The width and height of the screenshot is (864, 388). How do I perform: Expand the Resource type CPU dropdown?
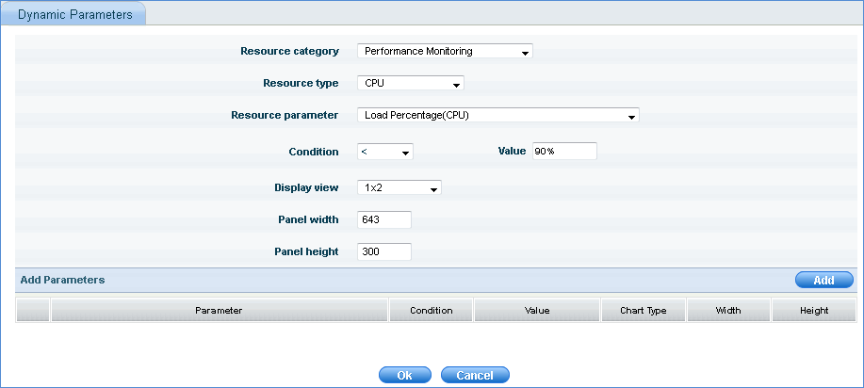point(411,84)
